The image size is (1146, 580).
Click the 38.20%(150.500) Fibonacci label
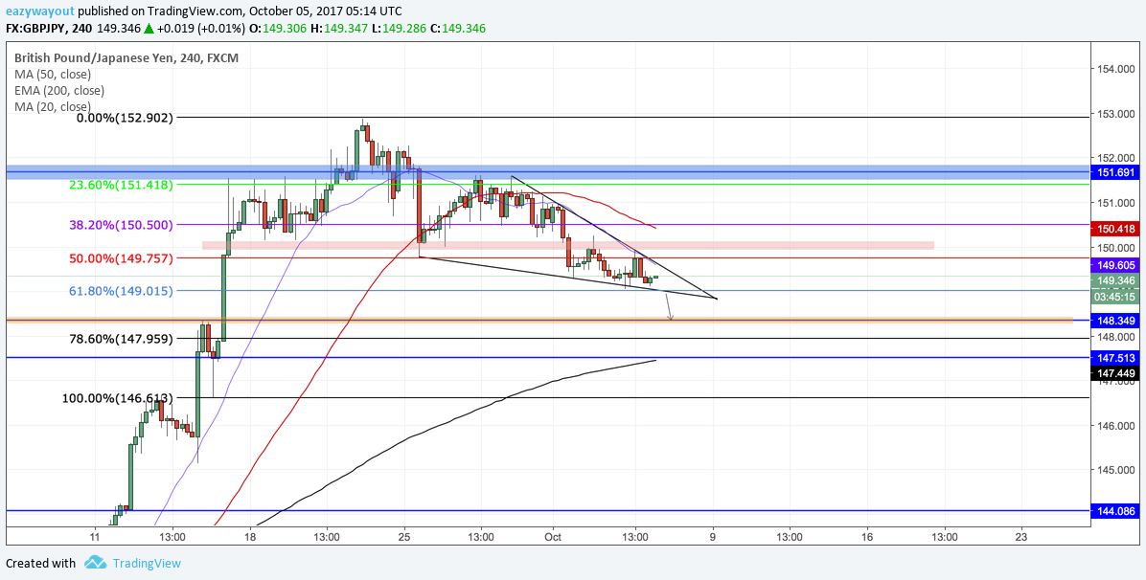(122, 225)
